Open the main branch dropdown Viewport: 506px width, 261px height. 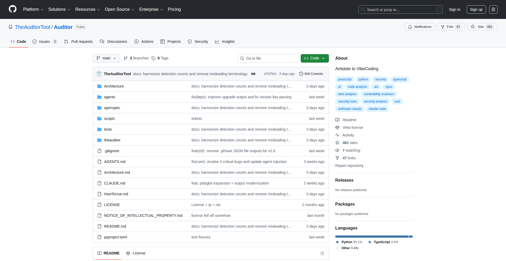point(106,58)
